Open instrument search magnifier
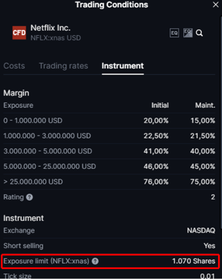Image resolution: width=222 pixels, height=279 pixels. tap(199, 33)
